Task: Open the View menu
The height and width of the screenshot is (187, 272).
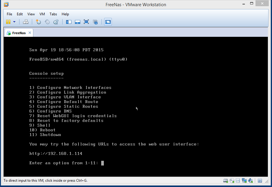Action: [x=31, y=14]
